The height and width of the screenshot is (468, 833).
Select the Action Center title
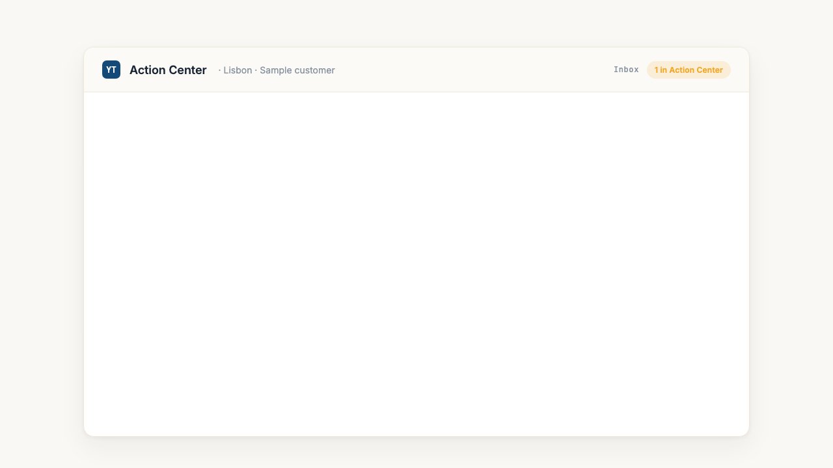click(168, 70)
